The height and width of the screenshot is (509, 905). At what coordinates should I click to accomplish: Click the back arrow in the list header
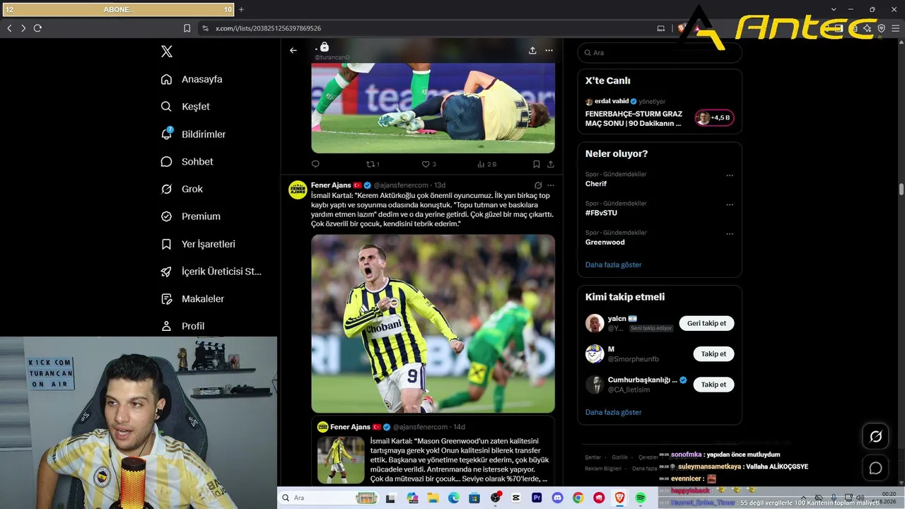(293, 51)
